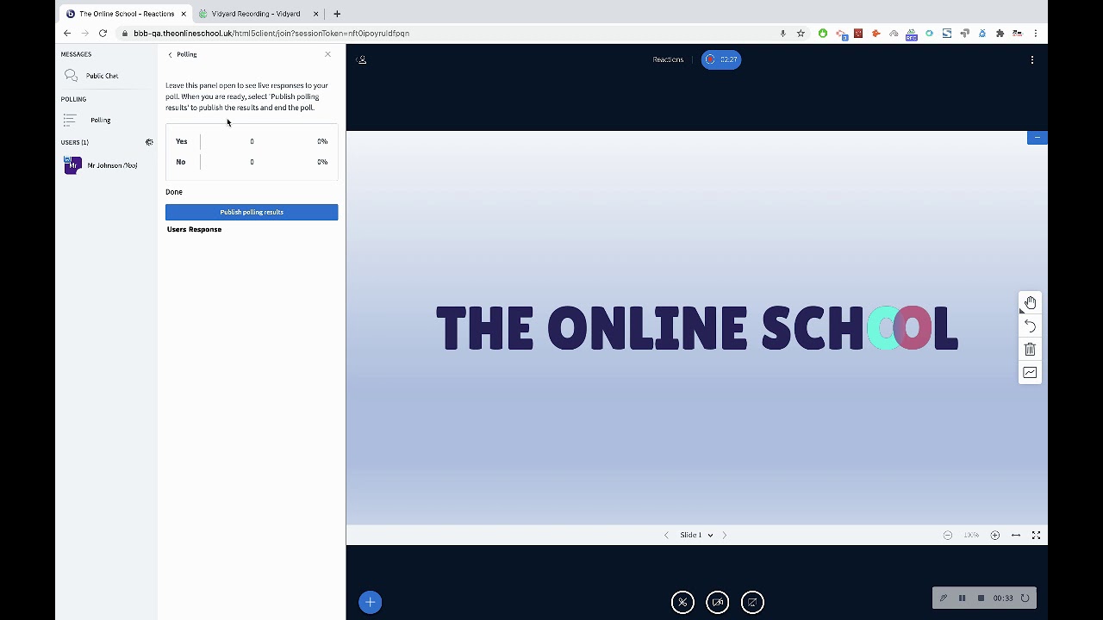Viewport: 1103px width, 620px height.
Task: Open the three-dot options menu in the meeting
Action: point(1031,59)
